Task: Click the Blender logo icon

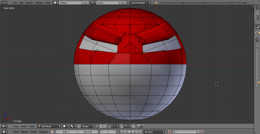Action: (156, 3)
